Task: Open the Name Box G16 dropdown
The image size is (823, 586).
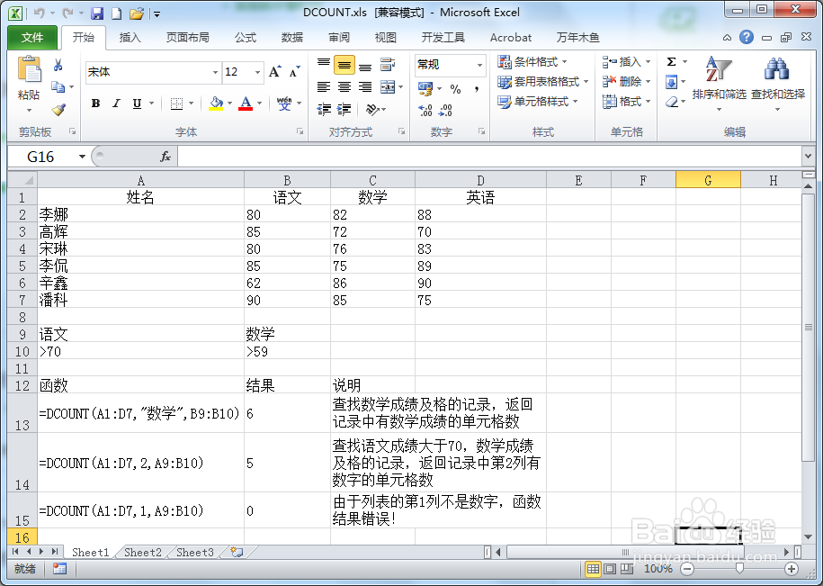Action: (82, 157)
